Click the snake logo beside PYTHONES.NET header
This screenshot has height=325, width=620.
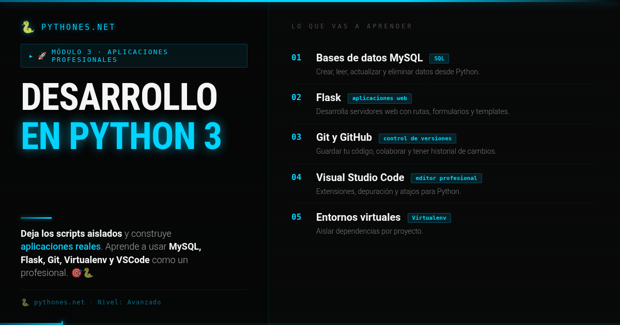27,27
